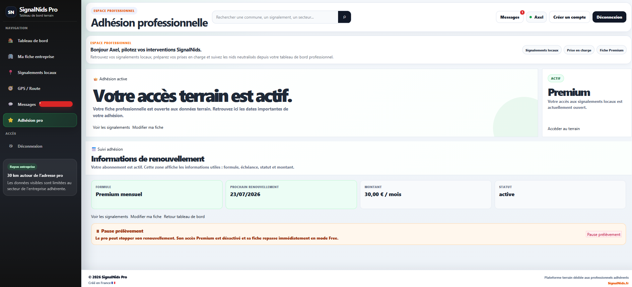Click the calendar icon beside Suivi adhésion
Image resolution: width=632 pixels, height=287 pixels.
click(94, 149)
